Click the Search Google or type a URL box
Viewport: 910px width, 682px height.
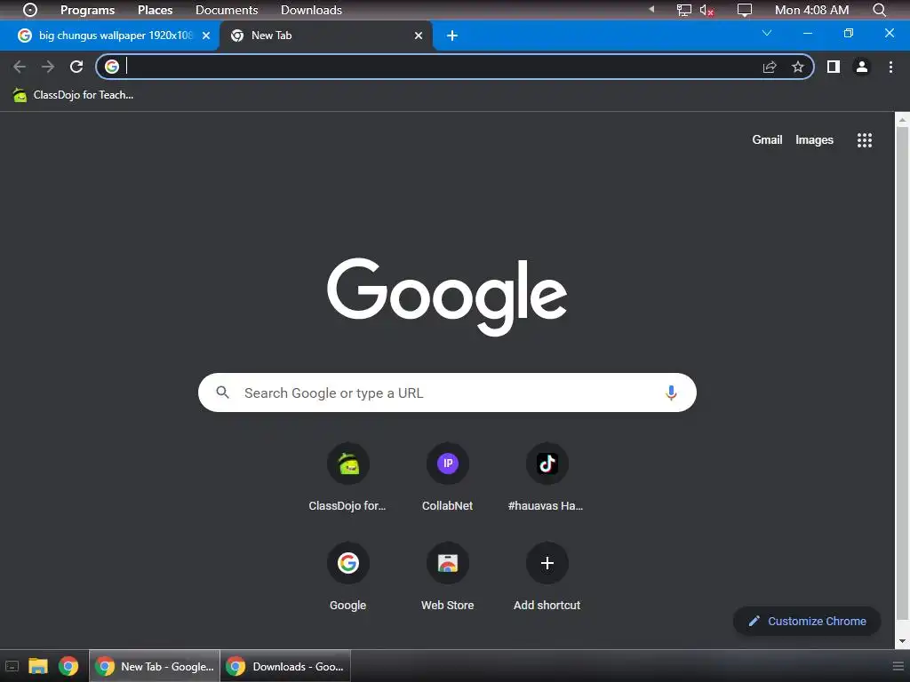click(447, 393)
